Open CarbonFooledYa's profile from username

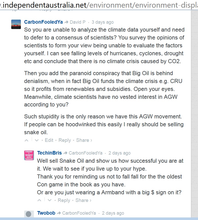coord(43,22)
